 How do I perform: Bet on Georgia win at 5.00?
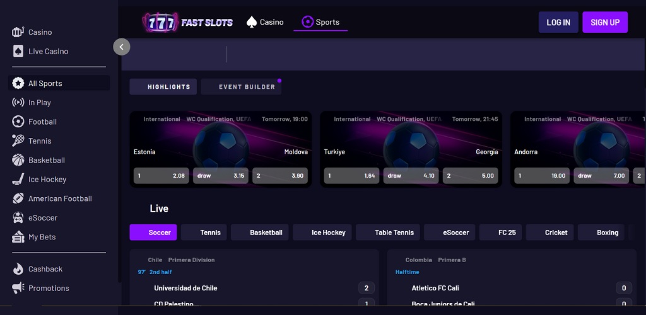471,176
